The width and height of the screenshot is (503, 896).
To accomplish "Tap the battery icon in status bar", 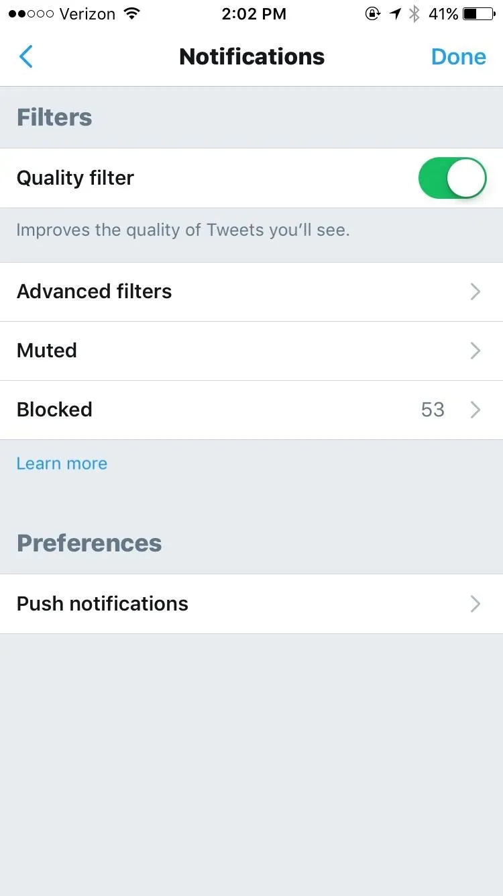I will [x=479, y=13].
